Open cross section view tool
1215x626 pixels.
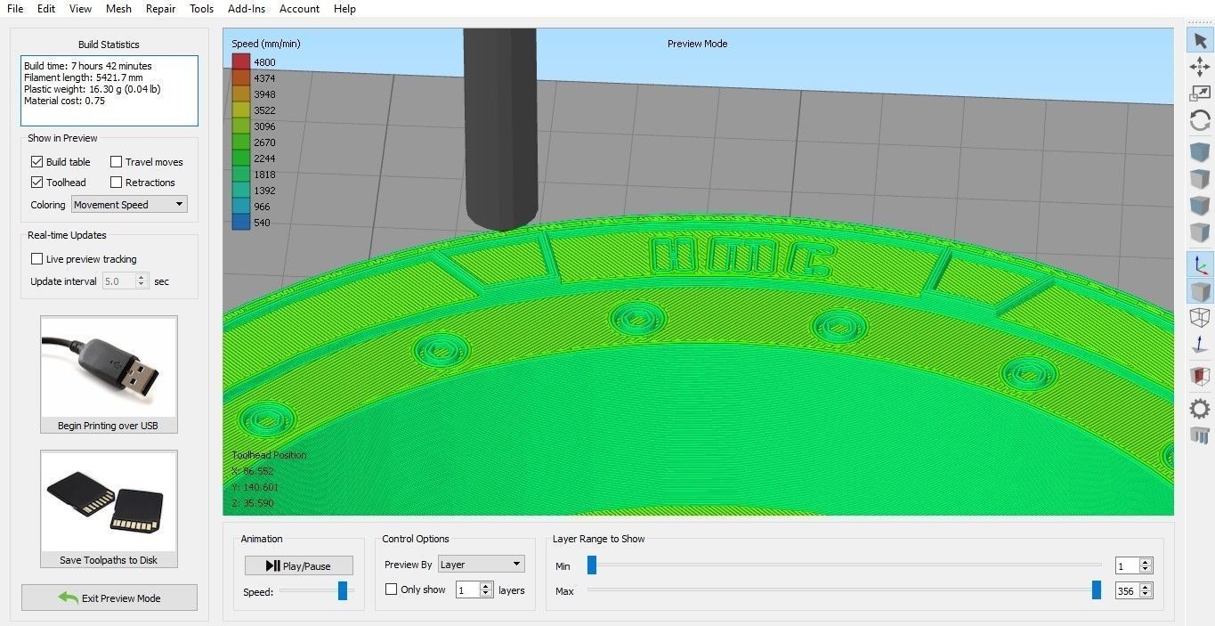pos(1200,377)
